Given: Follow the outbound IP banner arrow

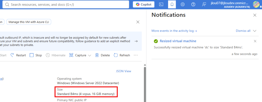Looking at the screenshot, I should click(x=136, y=41).
